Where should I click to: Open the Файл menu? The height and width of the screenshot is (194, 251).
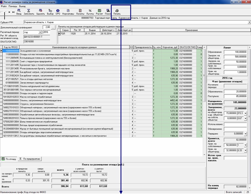(x=4, y=6)
